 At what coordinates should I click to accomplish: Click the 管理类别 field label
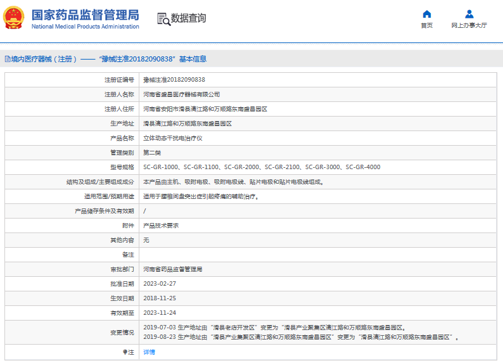[122, 153]
